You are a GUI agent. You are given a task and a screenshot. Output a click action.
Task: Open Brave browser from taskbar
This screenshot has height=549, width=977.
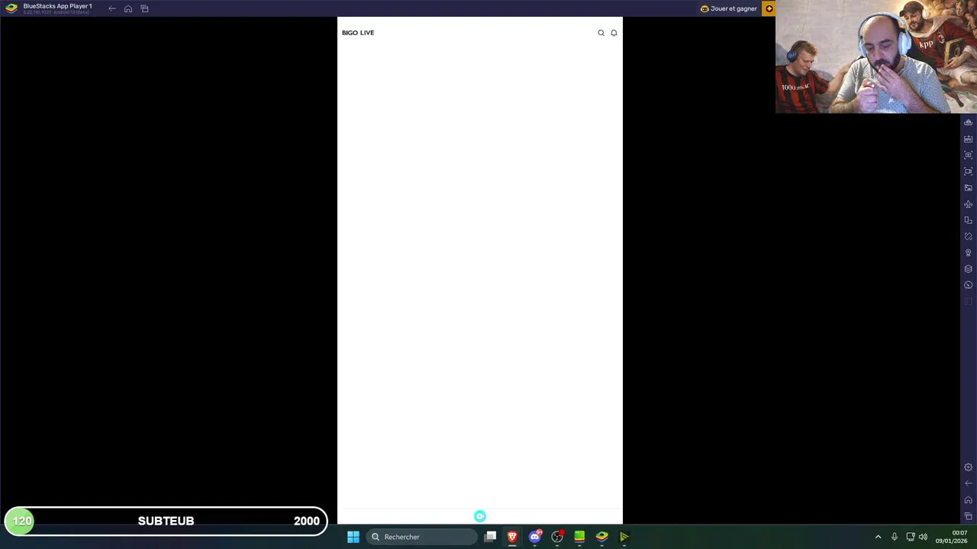512,537
